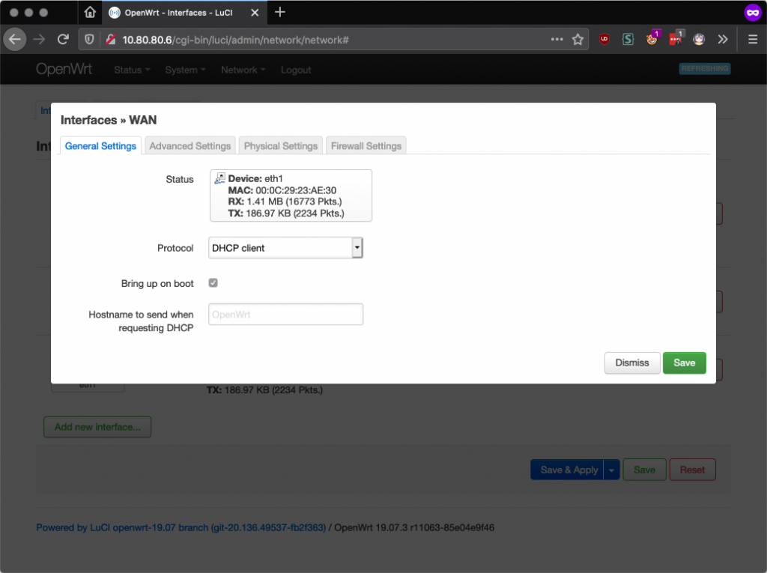Toggle Bring up on boot checkbox
The image size is (767, 573).
pyautogui.click(x=213, y=283)
